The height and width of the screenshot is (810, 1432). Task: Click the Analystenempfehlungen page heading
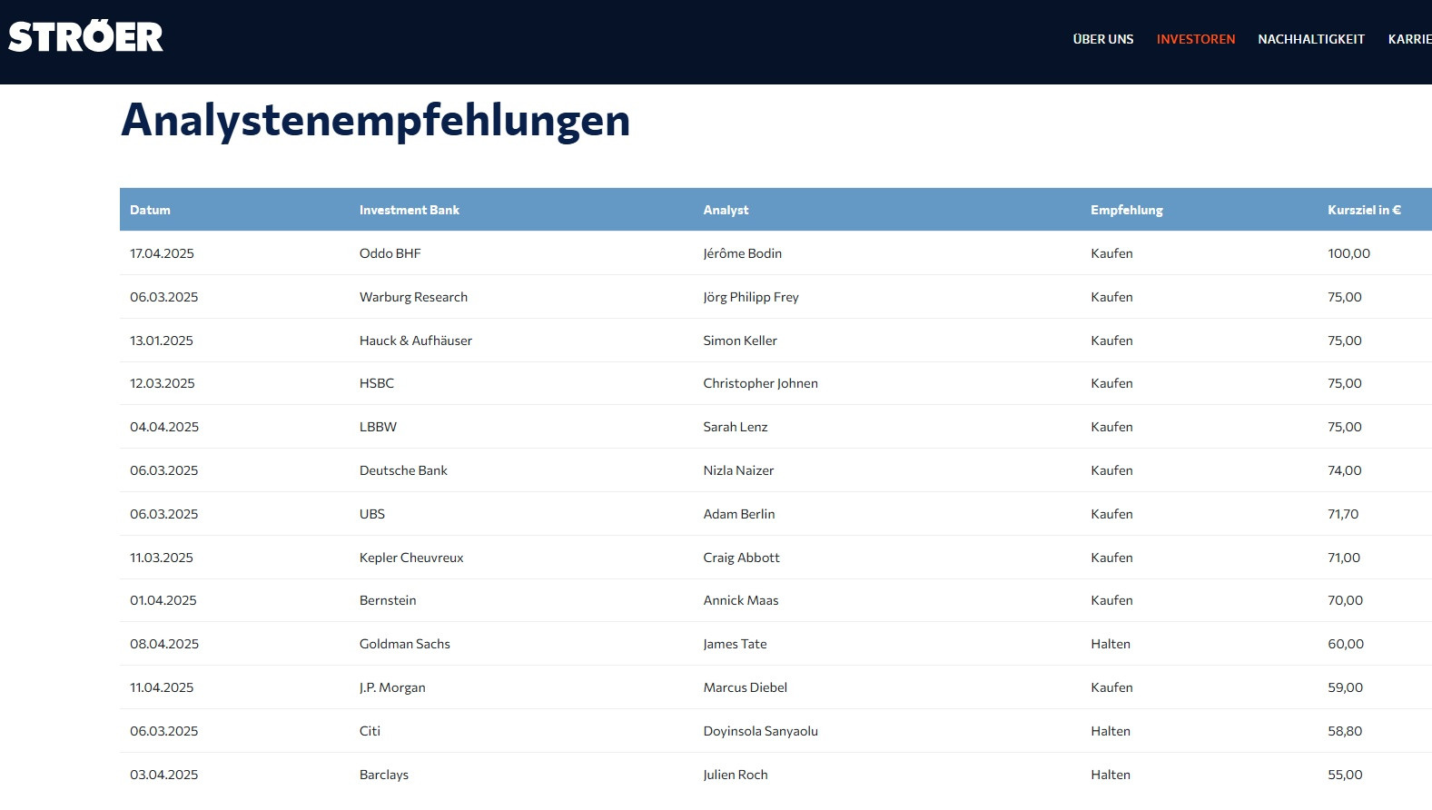click(375, 121)
